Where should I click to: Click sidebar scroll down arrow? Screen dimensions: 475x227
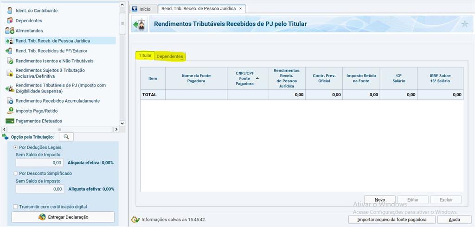(122, 123)
